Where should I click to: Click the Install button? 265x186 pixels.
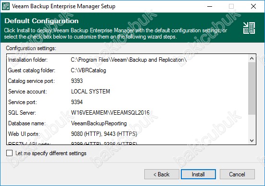pos(198,174)
